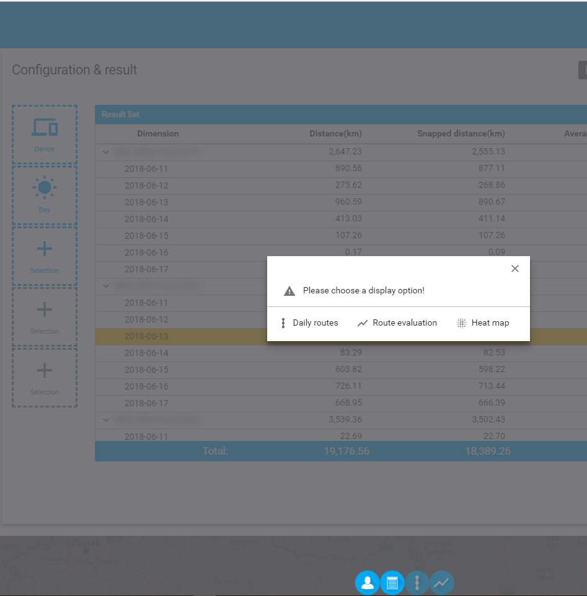Click the Day sun icon tile
Image resolution: width=587 pixels, height=596 pixels.
coord(45,194)
